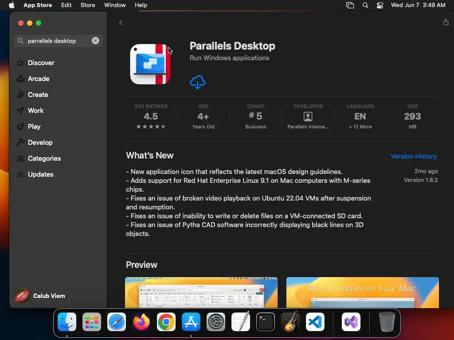Launch Firefox from the Dock
This screenshot has height=340, width=454.
coord(141,322)
